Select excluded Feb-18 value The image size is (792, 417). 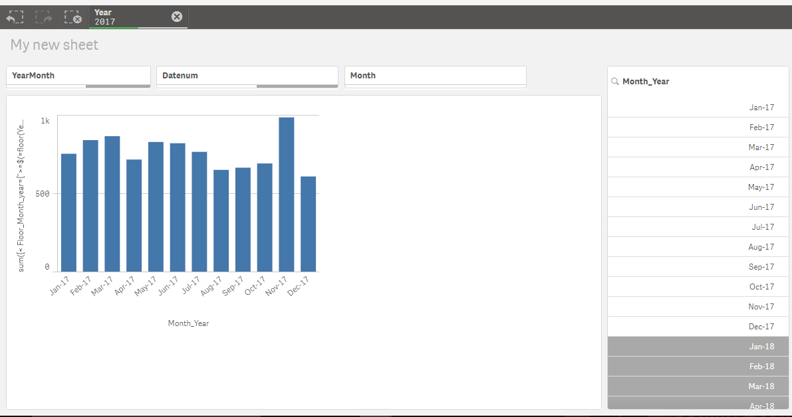[698, 367]
